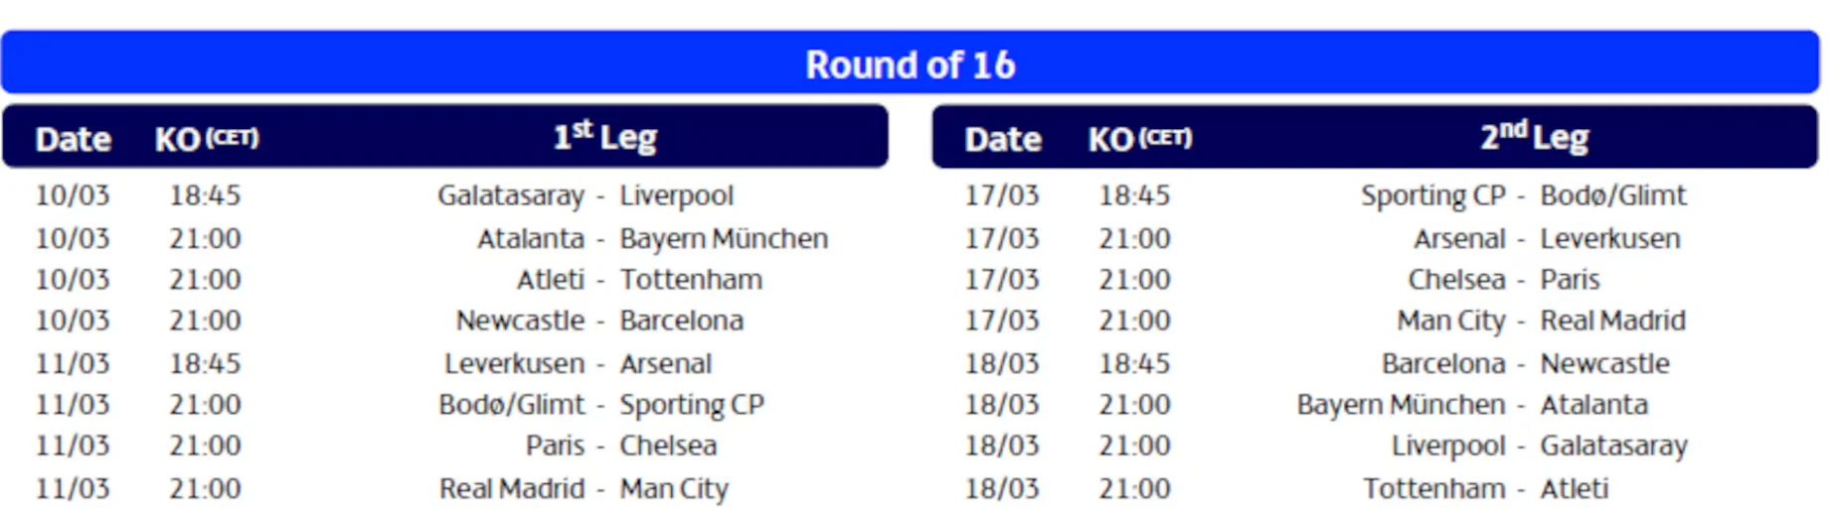
Task: Click the KO (CET) header beside 2nd Leg
Action: click(x=1139, y=139)
